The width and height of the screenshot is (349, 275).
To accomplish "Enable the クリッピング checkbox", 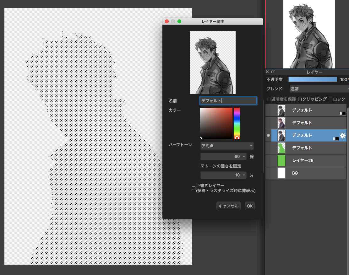I will tap(300, 99).
